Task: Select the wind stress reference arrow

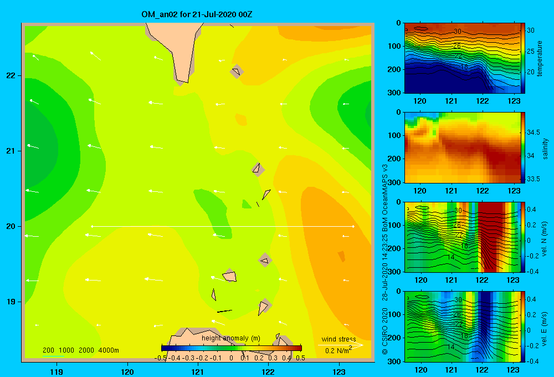Action: pos(341,345)
